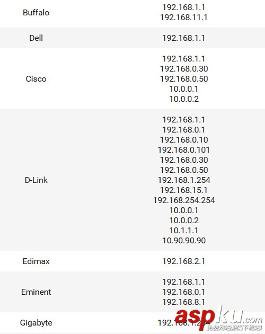Select D-Link's 192.168.0.10 address
The height and width of the screenshot is (334, 265).
click(184, 140)
